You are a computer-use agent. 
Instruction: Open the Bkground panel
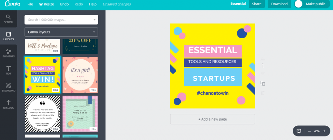(8, 87)
